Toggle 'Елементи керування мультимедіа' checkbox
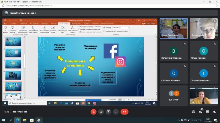This screenshot has height=123, width=220. tap(79, 32)
